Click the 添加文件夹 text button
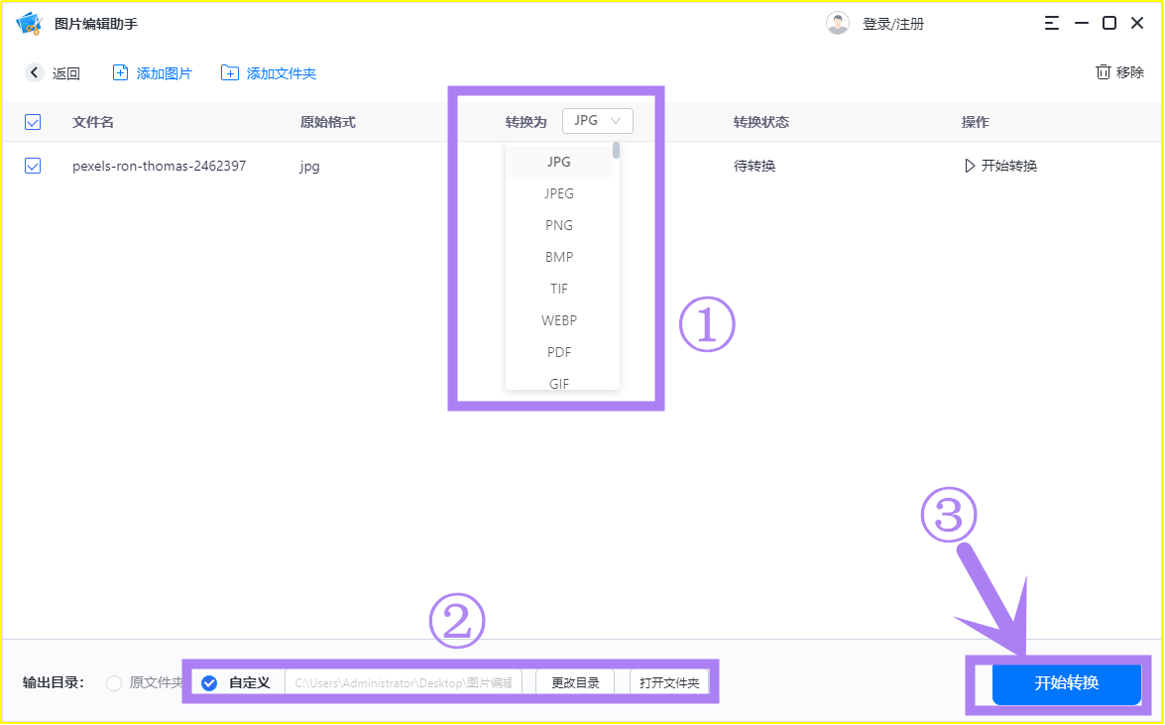This screenshot has width=1165, height=725. (282, 73)
